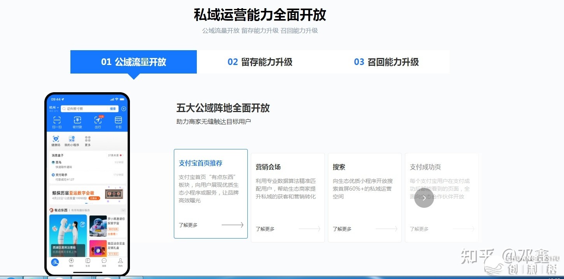Viewport: 564px width, 279px height.
Task: Open the 支付宝首页推荐 card title
Action: point(201,163)
